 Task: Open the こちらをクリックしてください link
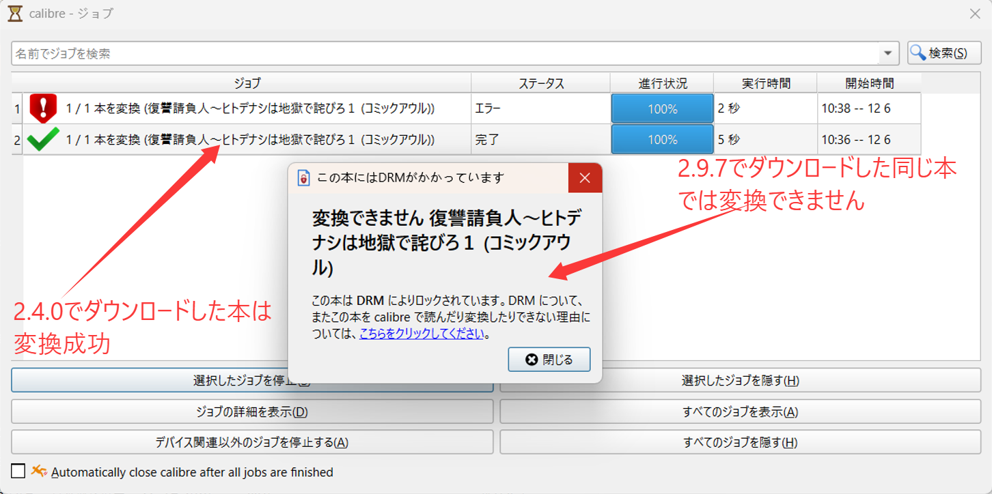[x=422, y=334]
